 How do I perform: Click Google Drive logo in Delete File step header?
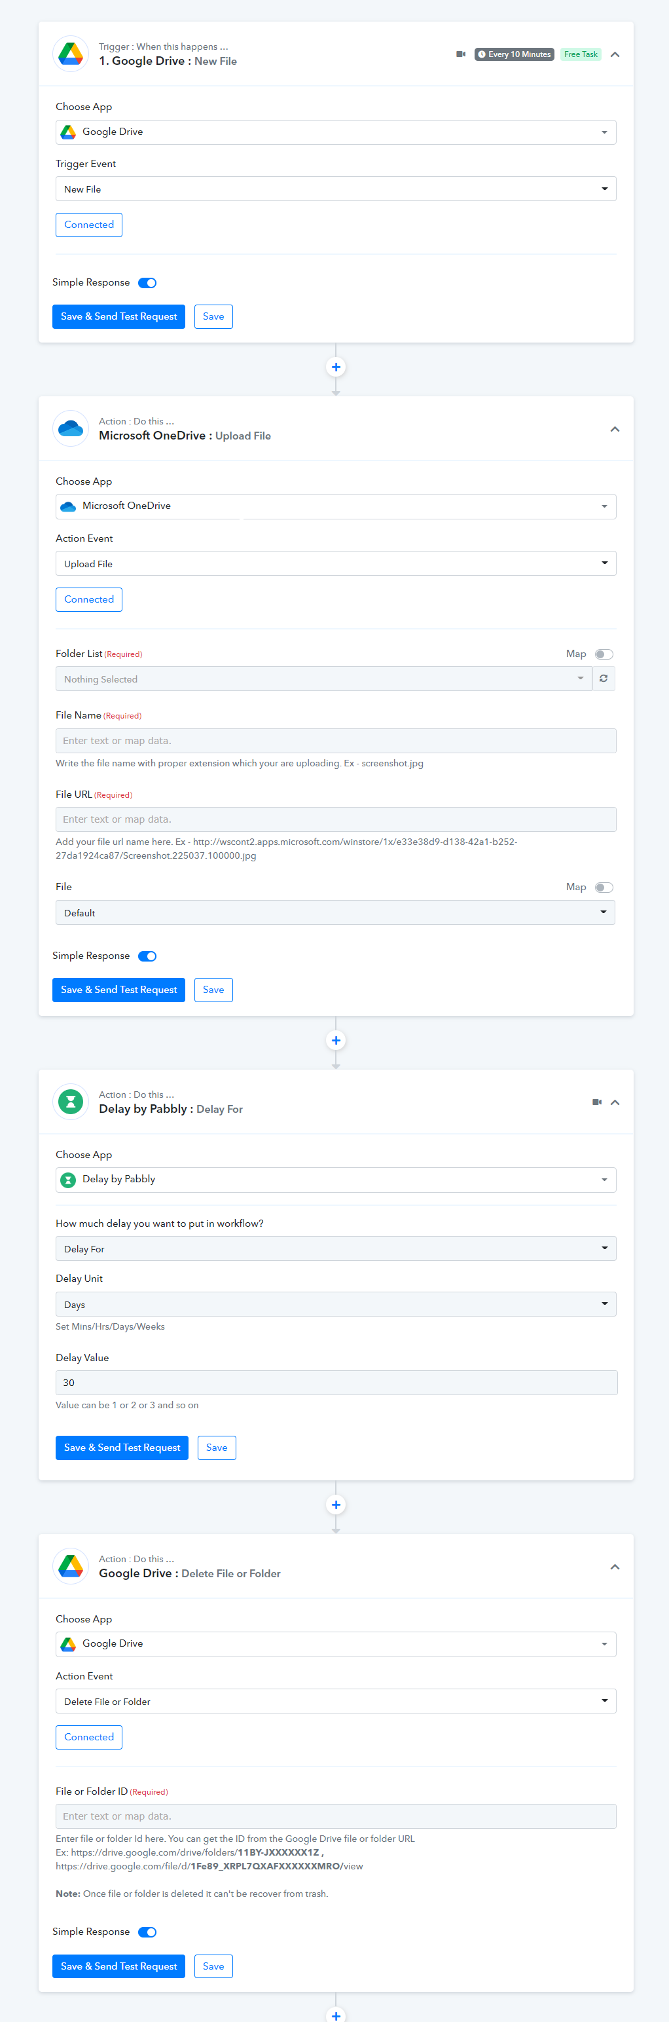(71, 1567)
